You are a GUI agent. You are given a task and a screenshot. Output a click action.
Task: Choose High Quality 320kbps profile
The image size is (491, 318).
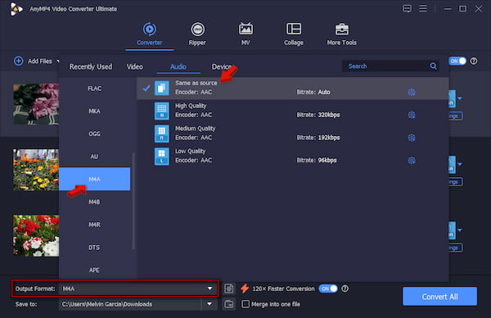pos(292,111)
